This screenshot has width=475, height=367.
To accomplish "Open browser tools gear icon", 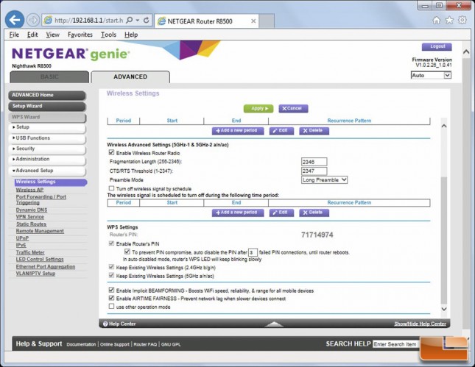I will (x=462, y=21).
